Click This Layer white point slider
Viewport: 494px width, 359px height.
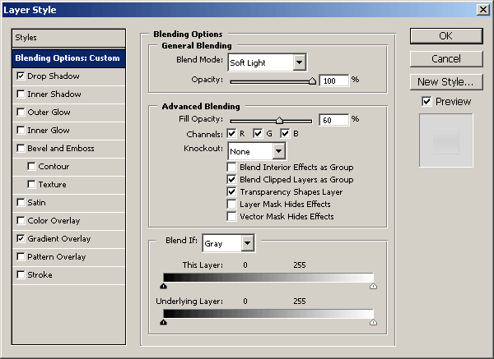(x=373, y=286)
